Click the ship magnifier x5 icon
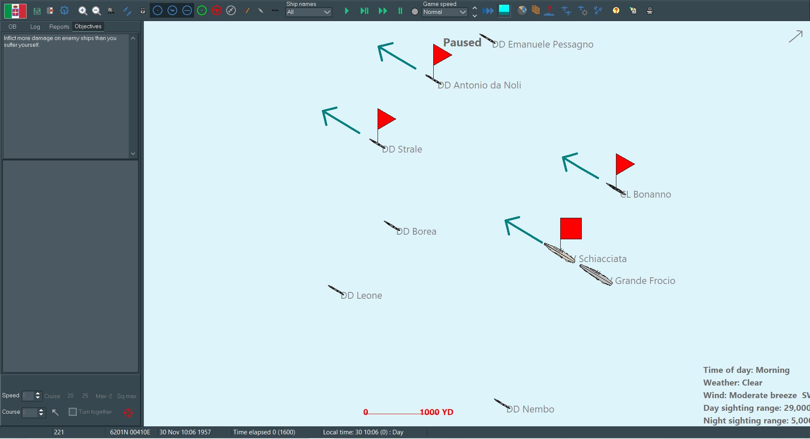The image size is (810, 439). coord(111,11)
